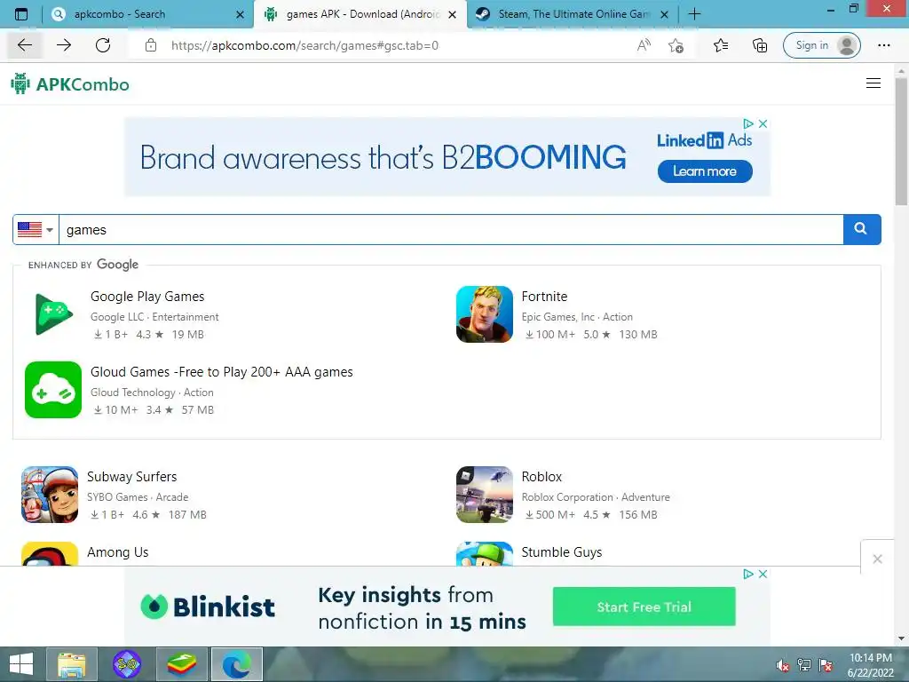Click the page vertical scrollbar thumb

901,141
